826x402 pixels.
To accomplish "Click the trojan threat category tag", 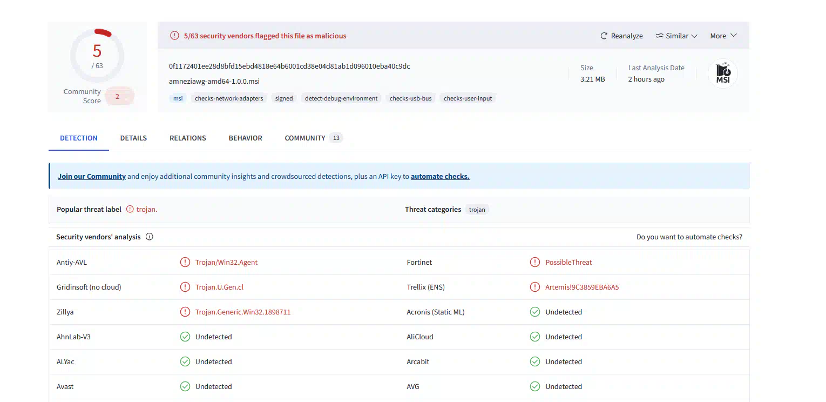I will [477, 210].
